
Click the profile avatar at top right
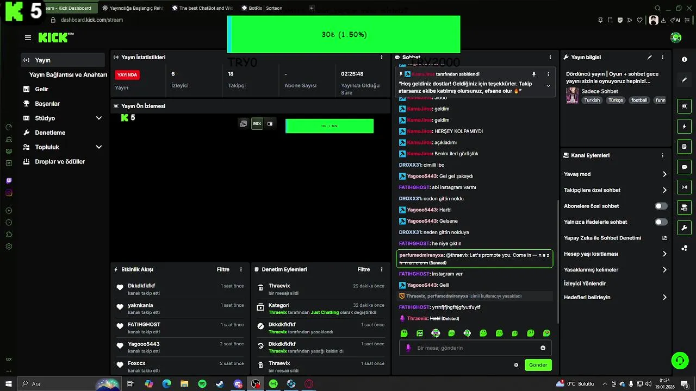pos(676,37)
